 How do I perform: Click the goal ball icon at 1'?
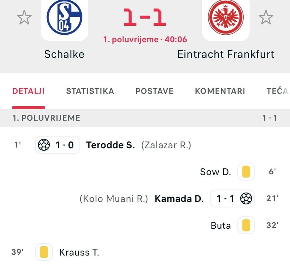(44, 145)
